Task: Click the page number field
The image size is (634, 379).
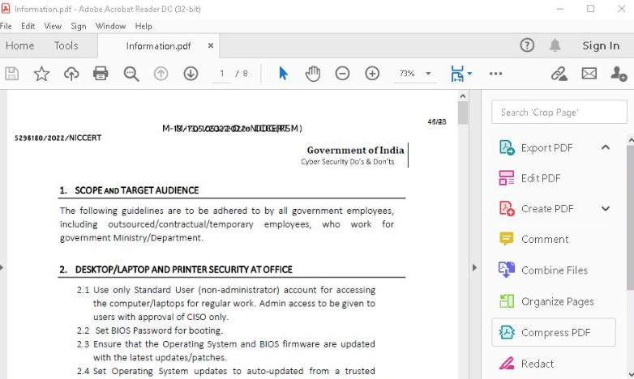Action: tap(221, 74)
